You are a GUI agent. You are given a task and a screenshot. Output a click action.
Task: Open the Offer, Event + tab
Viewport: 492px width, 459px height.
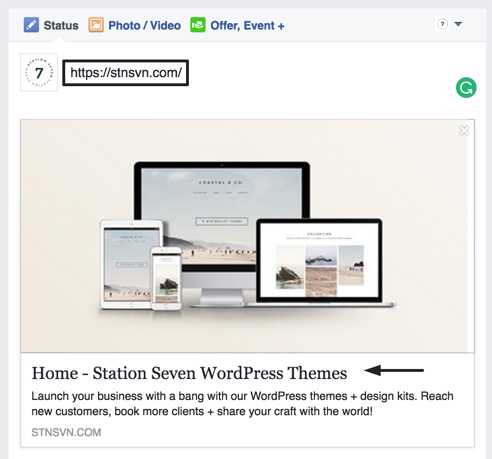(247, 25)
